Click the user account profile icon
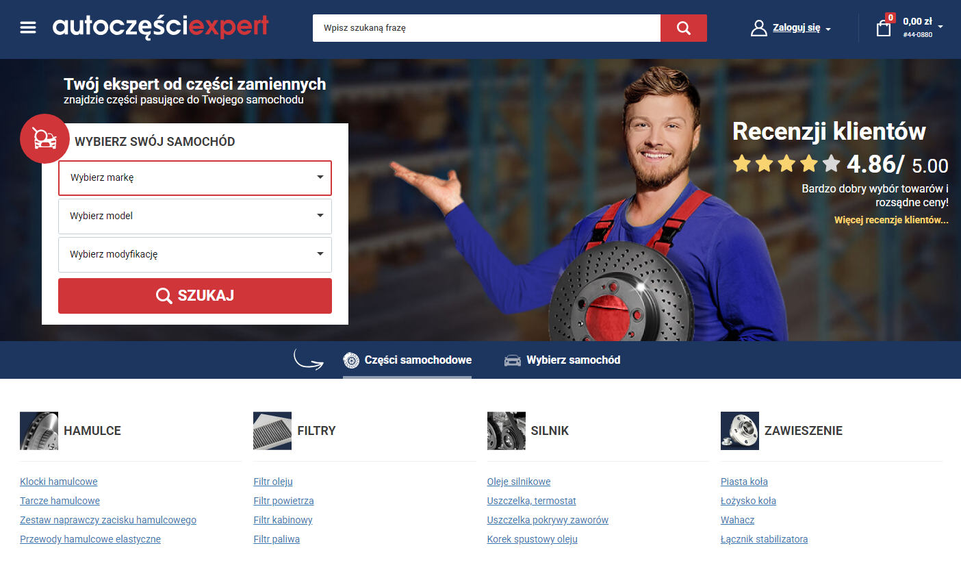 [x=758, y=28]
